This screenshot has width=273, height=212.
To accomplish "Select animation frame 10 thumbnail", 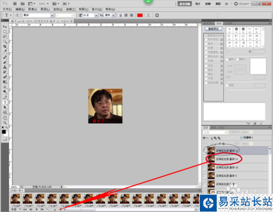I will click(x=125, y=199).
